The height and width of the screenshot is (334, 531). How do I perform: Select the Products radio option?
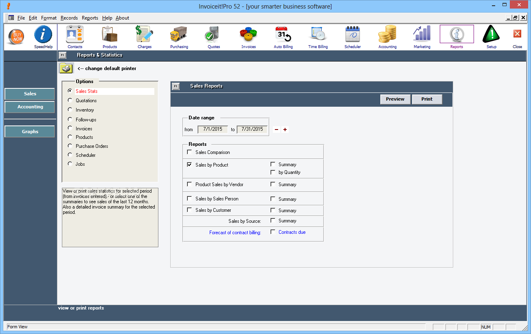[70, 137]
